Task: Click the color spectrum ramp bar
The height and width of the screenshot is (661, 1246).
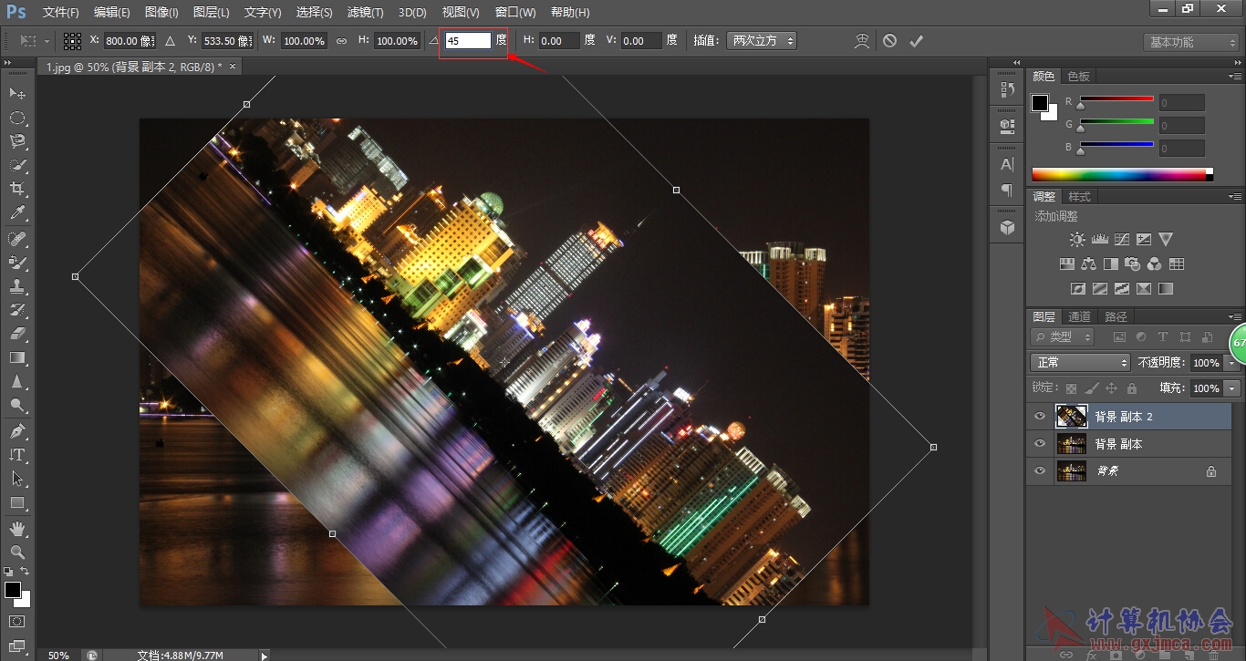Action: [1123, 174]
